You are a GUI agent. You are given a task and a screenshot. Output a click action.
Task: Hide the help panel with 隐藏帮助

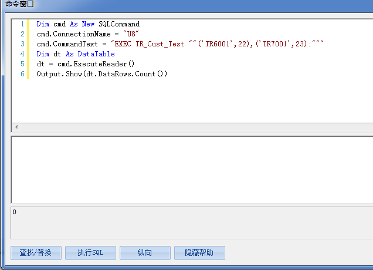coord(199,253)
